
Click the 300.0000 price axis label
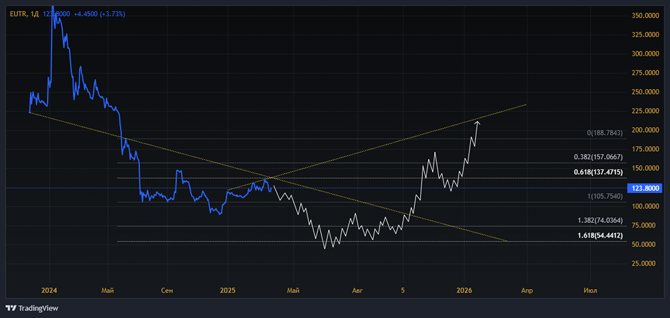pos(645,54)
